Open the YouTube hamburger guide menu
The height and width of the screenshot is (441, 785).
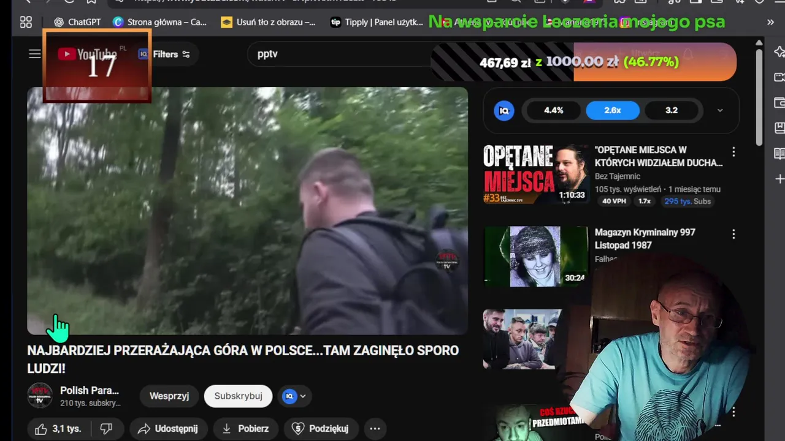pos(34,54)
